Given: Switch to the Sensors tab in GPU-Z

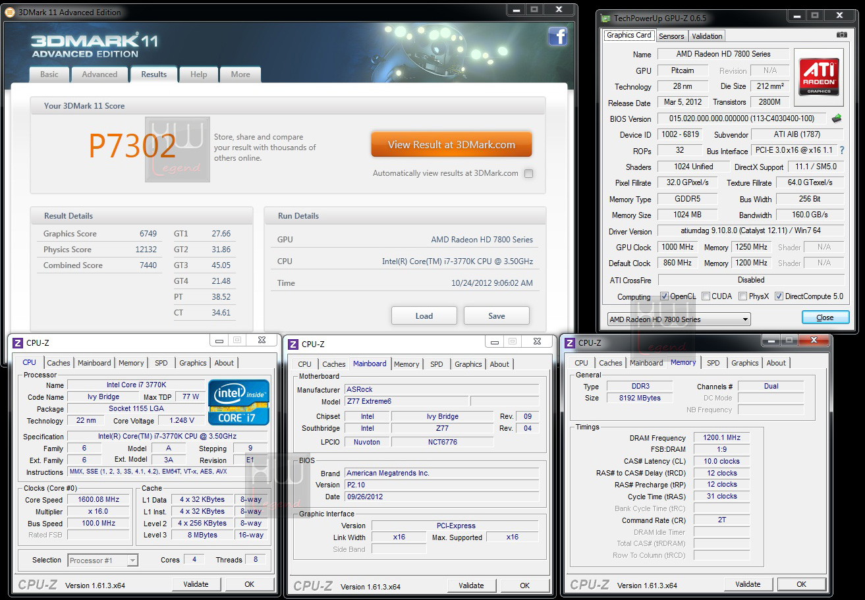Looking at the screenshot, I should point(671,36).
